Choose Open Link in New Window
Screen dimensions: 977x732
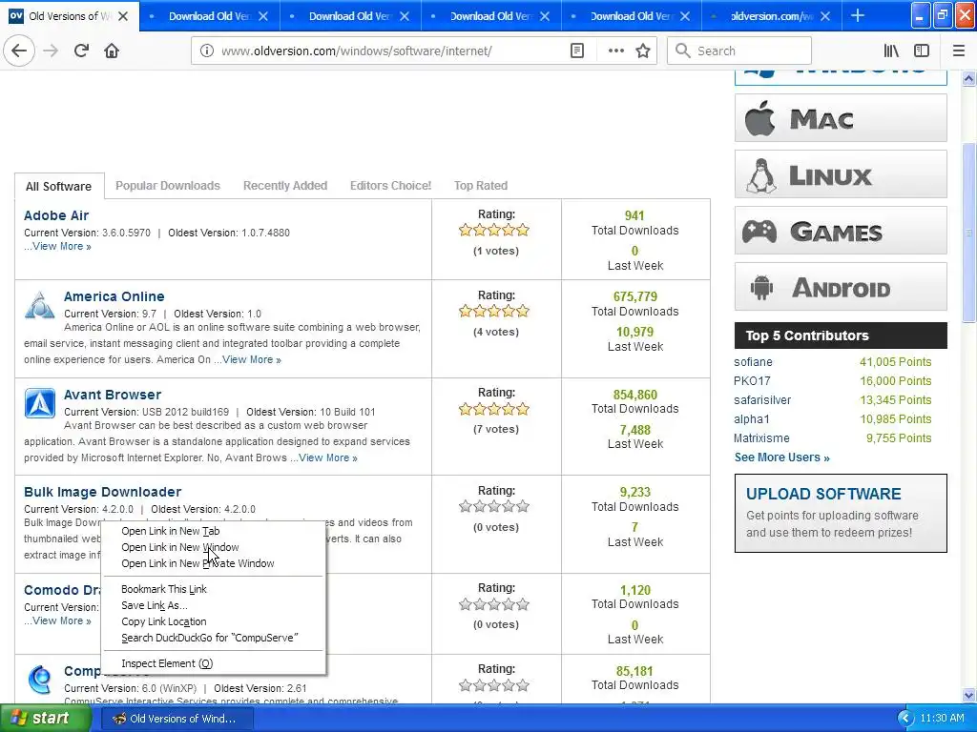point(213,547)
